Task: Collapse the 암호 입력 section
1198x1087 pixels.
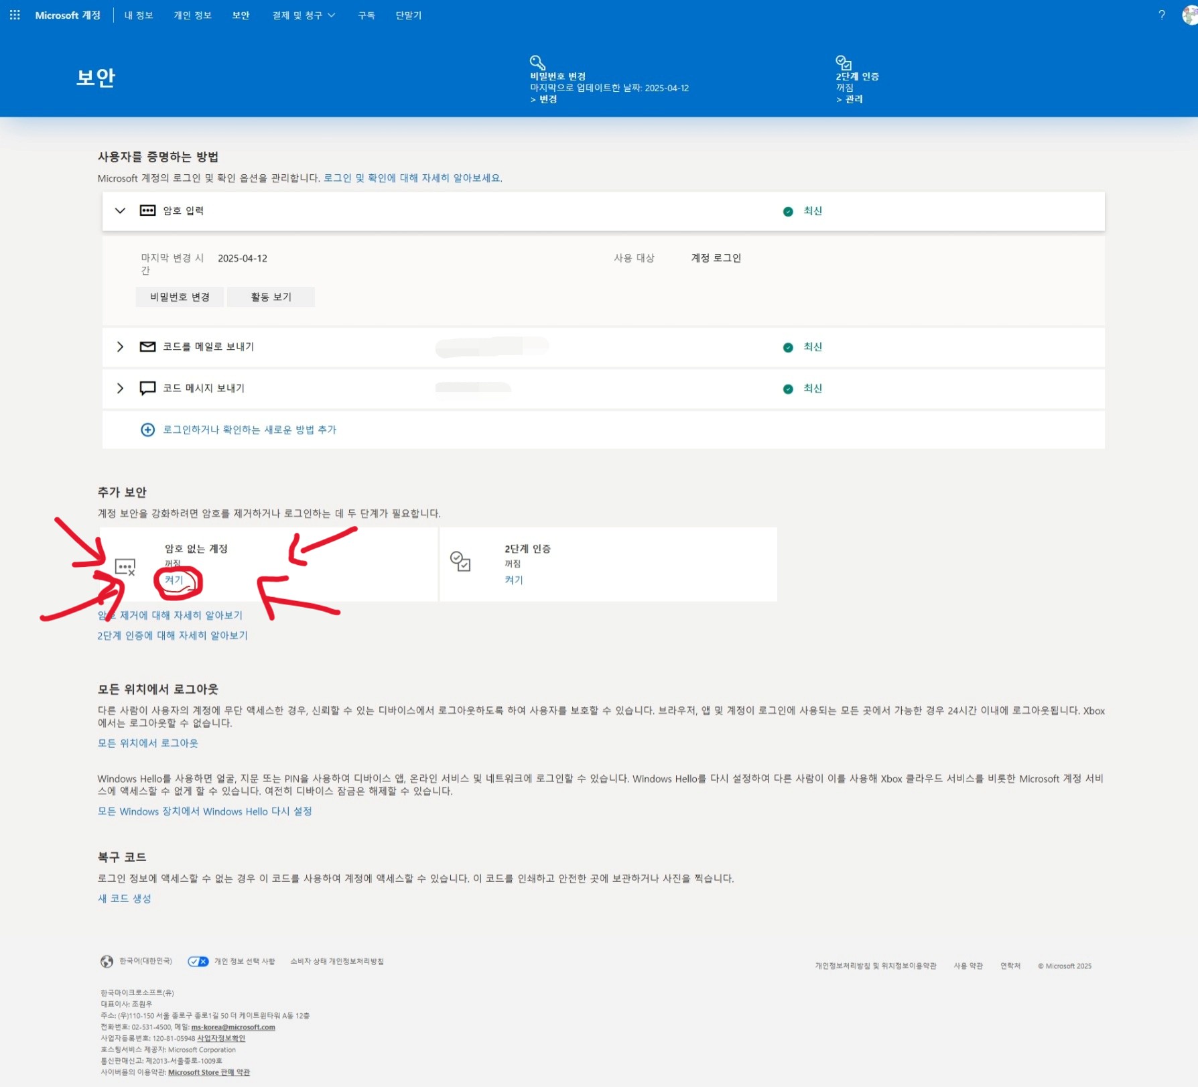Action: click(x=120, y=210)
